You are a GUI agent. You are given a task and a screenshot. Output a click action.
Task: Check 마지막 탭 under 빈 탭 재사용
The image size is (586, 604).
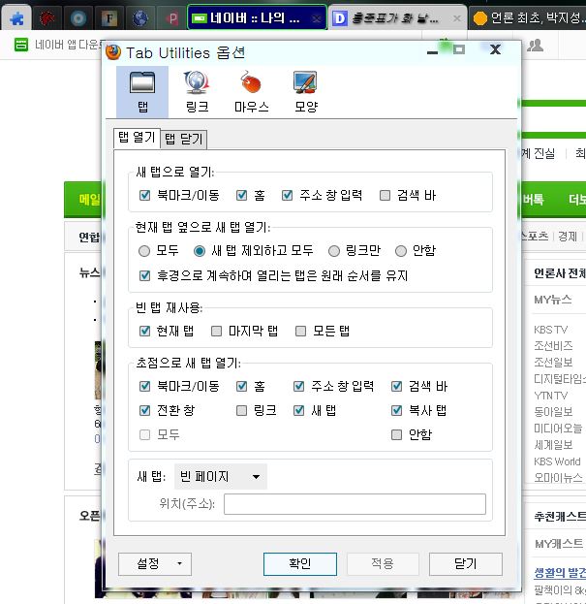(x=217, y=331)
